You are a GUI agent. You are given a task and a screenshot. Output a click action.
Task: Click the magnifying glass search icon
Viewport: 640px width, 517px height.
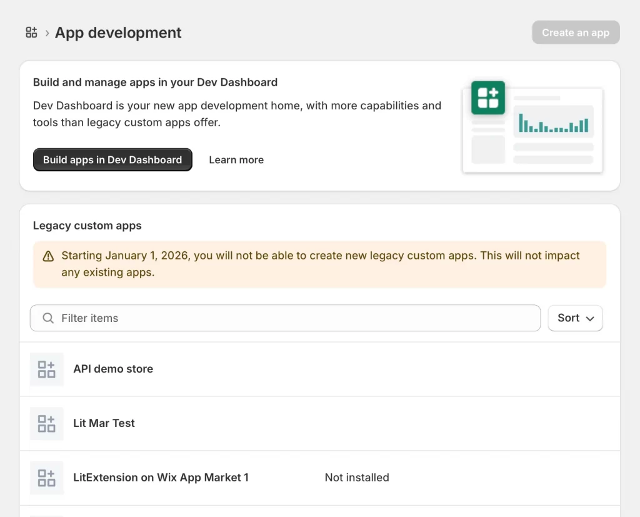[x=47, y=318]
